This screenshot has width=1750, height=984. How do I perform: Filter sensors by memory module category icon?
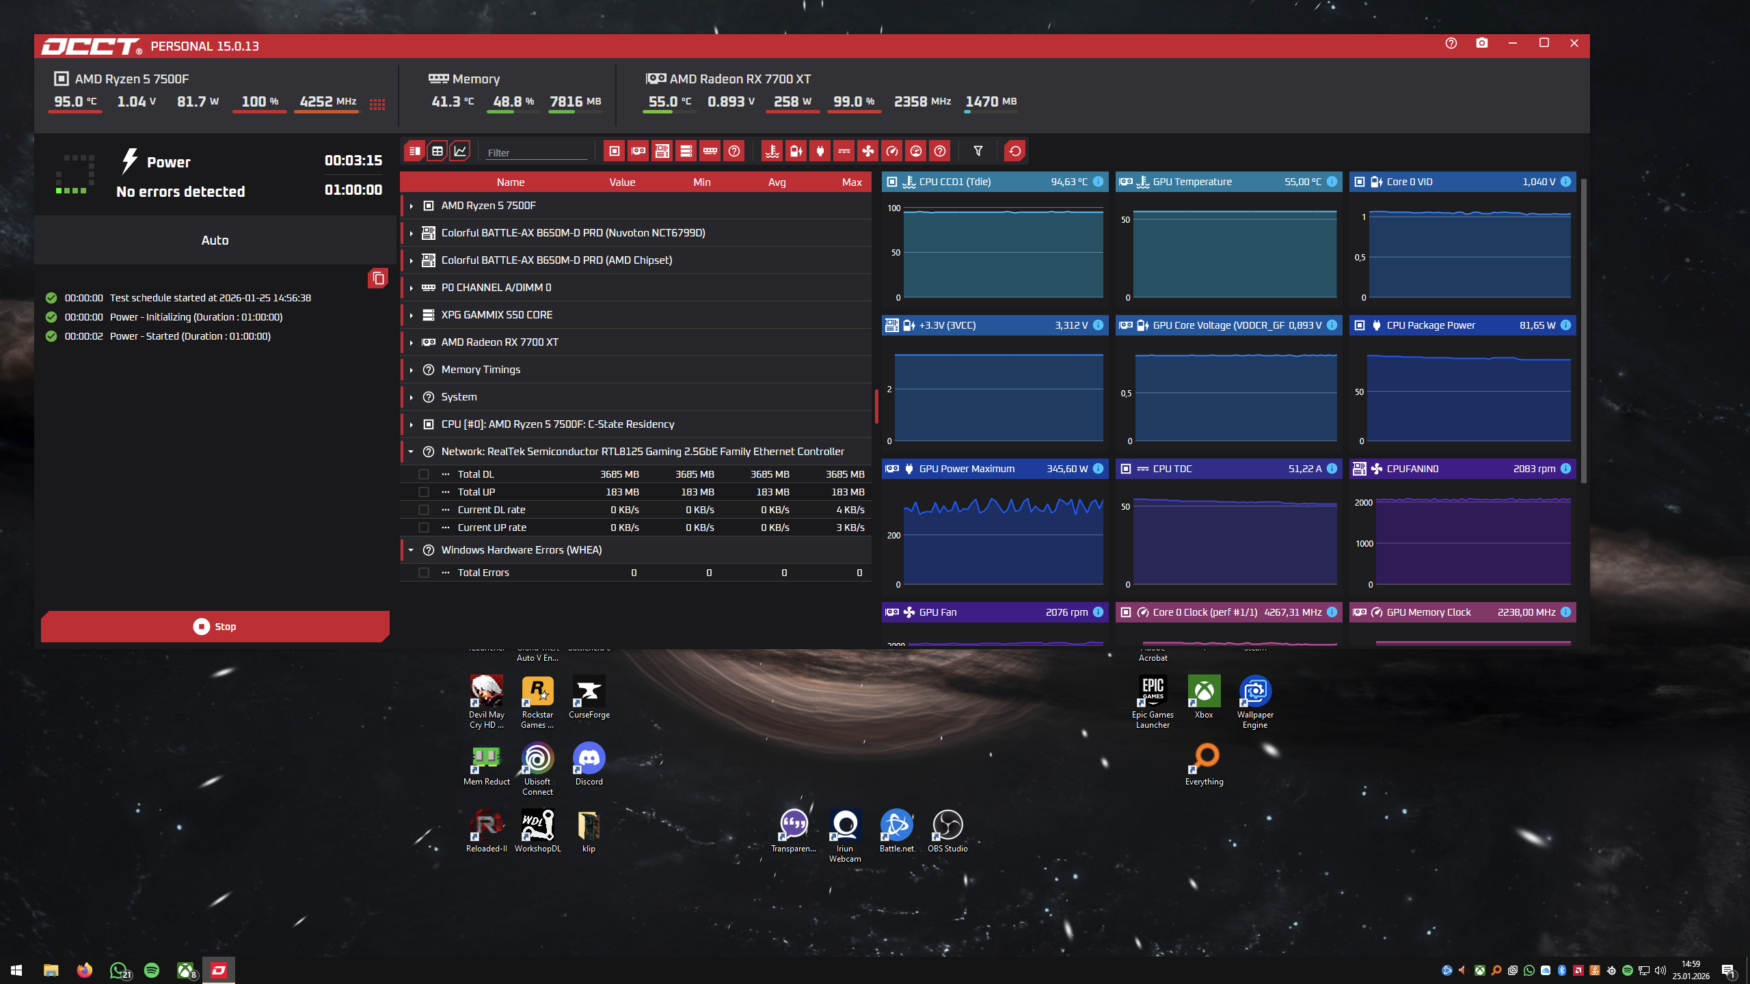point(710,151)
